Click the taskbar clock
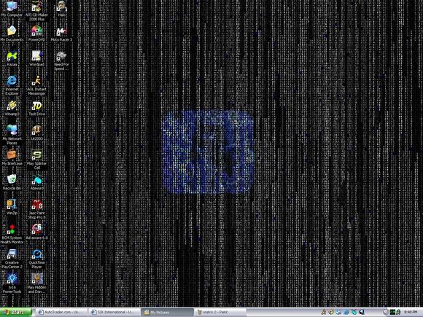The width and height of the screenshot is (423, 317). (411, 312)
